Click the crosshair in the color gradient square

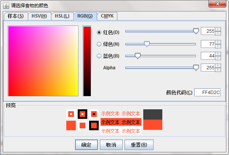29,84
